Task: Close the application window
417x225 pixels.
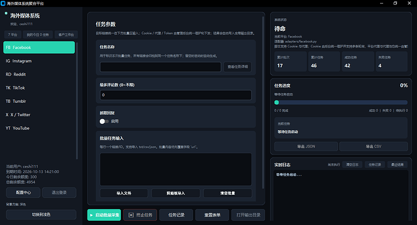Action: [409, 3]
